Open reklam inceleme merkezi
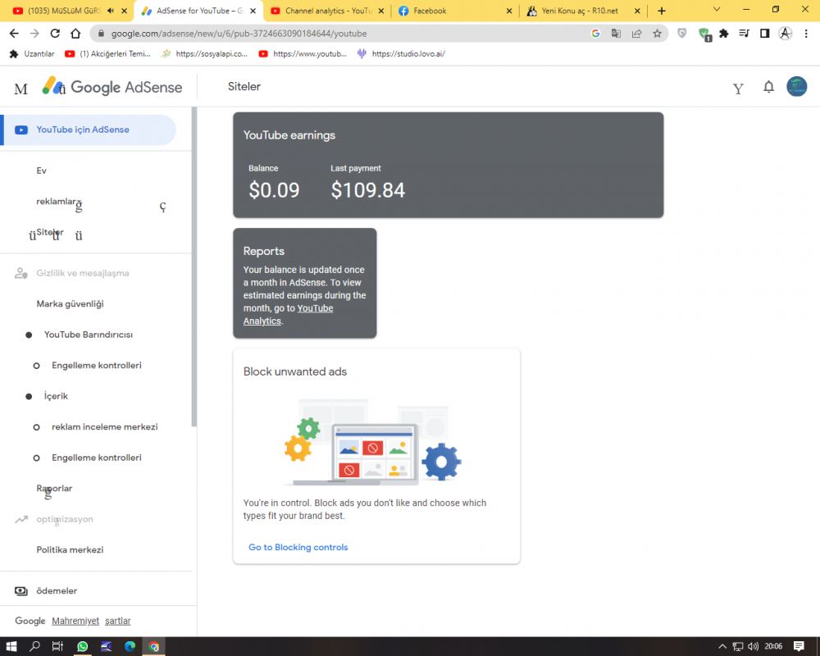This screenshot has width=820, height=656. click(x=105, y=427)
